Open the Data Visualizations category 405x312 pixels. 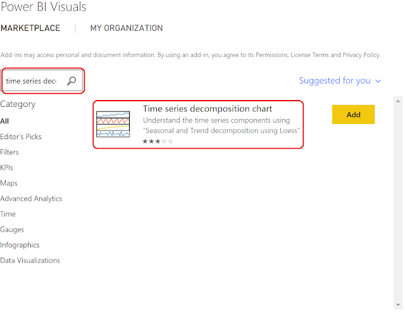coord(30,260)
